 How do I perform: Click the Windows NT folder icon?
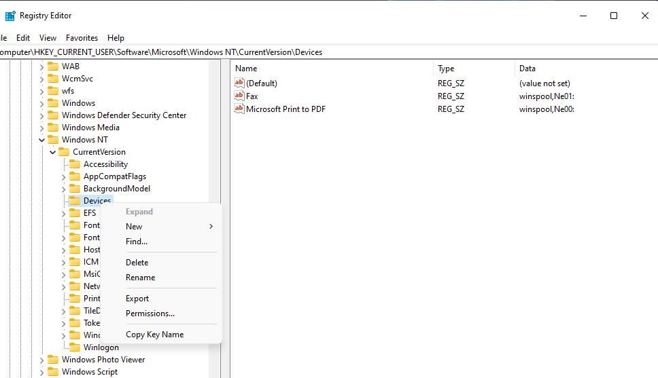[x=53, y=139]
